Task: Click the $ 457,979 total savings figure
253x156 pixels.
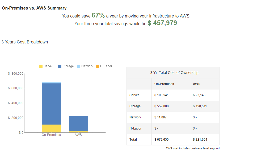Action: [x=162, y=23]
